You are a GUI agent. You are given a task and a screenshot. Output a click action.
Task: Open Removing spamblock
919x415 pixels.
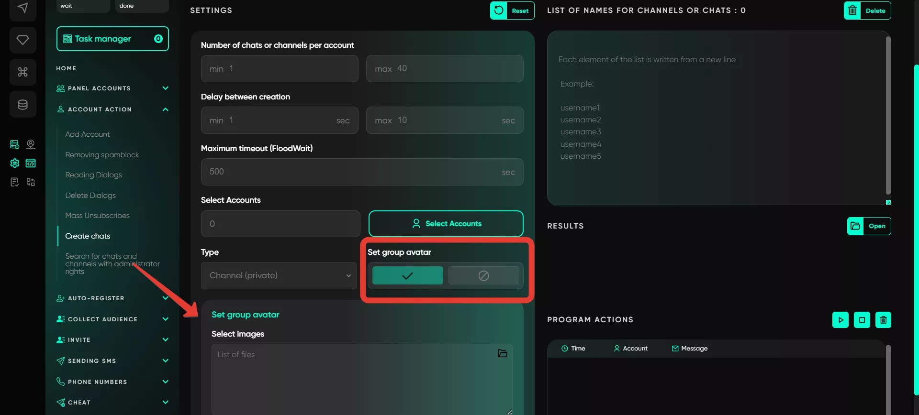pos(102,155)
